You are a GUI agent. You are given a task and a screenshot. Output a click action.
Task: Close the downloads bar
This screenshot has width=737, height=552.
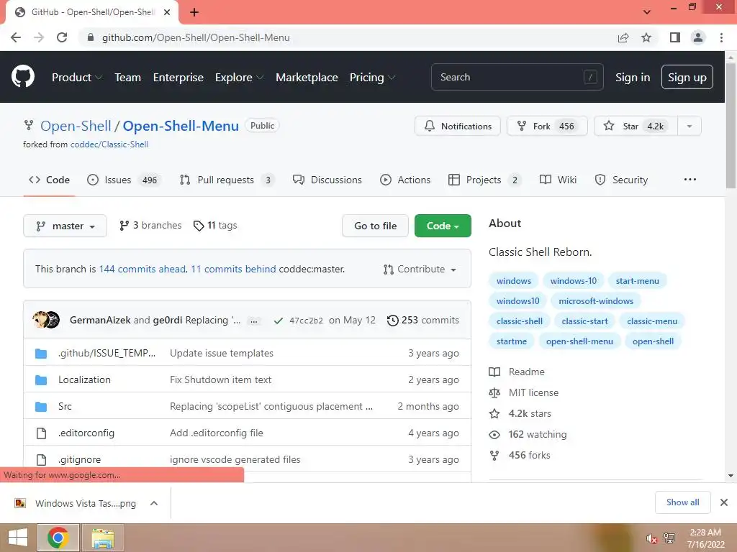[x=724, y=502]
